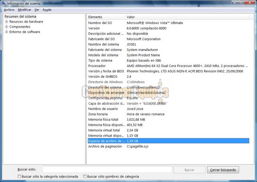Expand the Entorno de software node
This screenshot has width=257, height=182.
pos(6,32)
